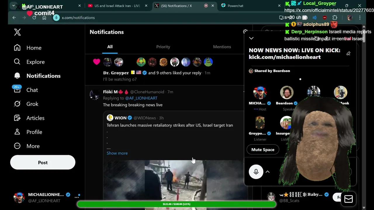Switch to the Priority tab
This screenshot has height=210, width=374.
click(x=163, y=47)
